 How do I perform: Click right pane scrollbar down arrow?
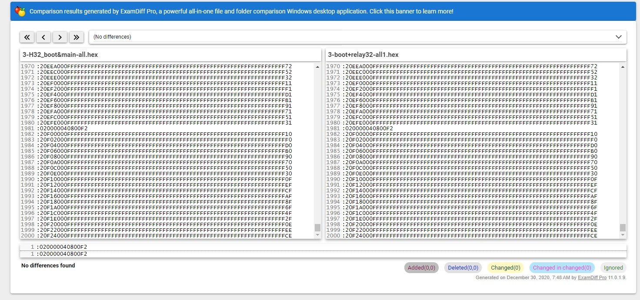623,235
